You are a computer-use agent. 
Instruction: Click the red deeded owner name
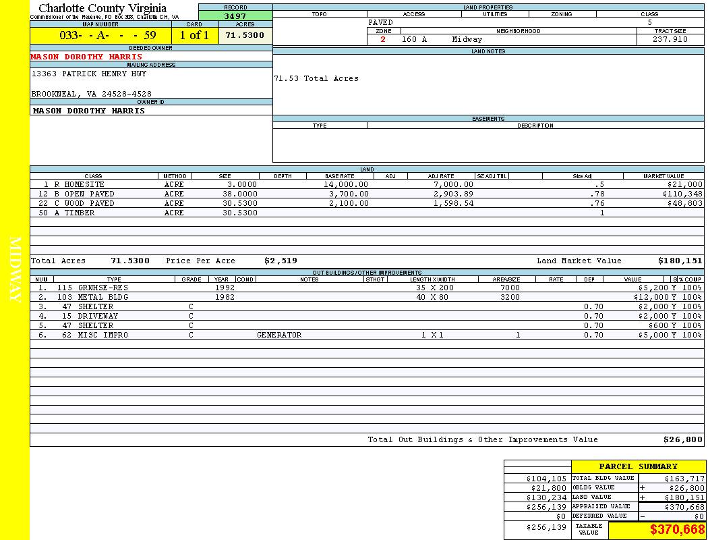tap(86, 57)
